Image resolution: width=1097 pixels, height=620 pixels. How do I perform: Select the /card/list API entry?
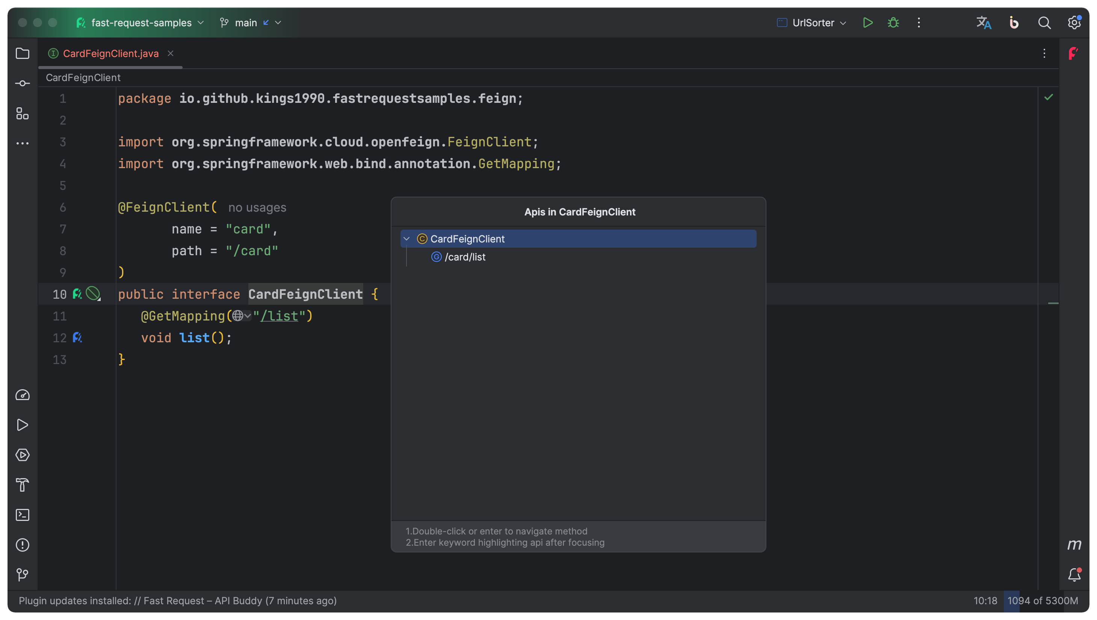click(x=465, y=257)
